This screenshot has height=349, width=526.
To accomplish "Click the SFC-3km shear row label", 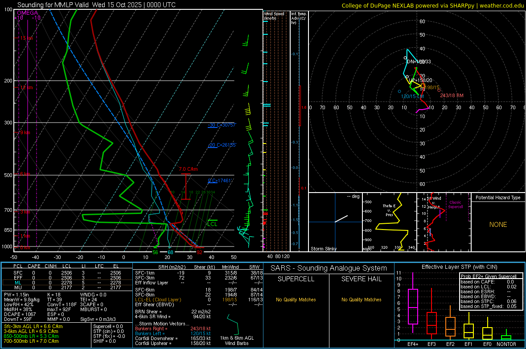I will coord(145,278).
